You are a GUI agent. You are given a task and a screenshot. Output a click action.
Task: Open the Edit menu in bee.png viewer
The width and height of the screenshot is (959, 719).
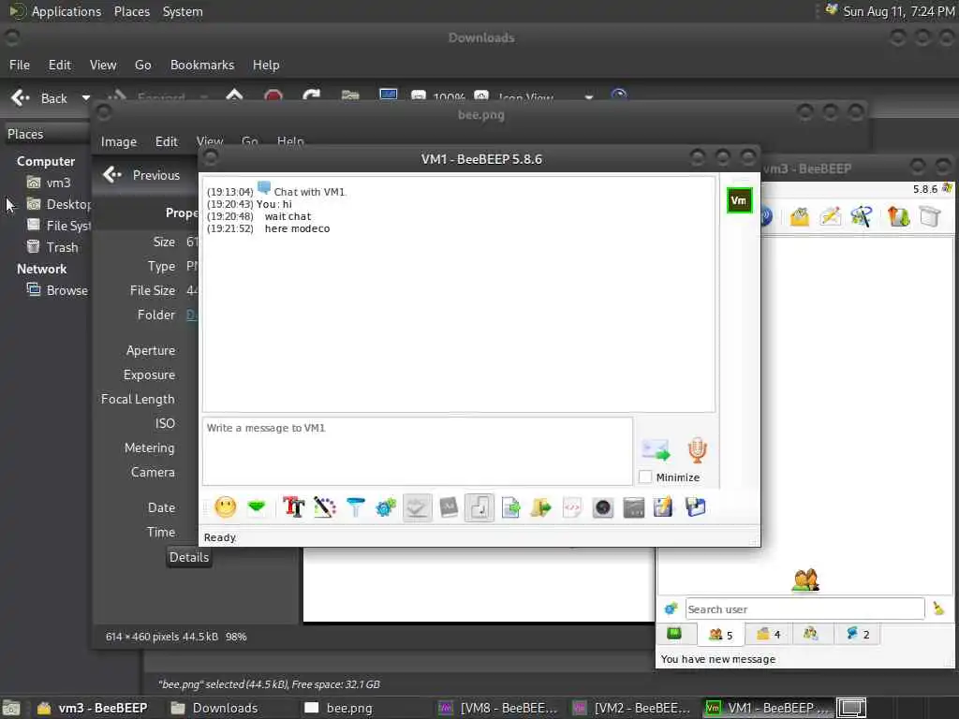[x=167, y=142]
